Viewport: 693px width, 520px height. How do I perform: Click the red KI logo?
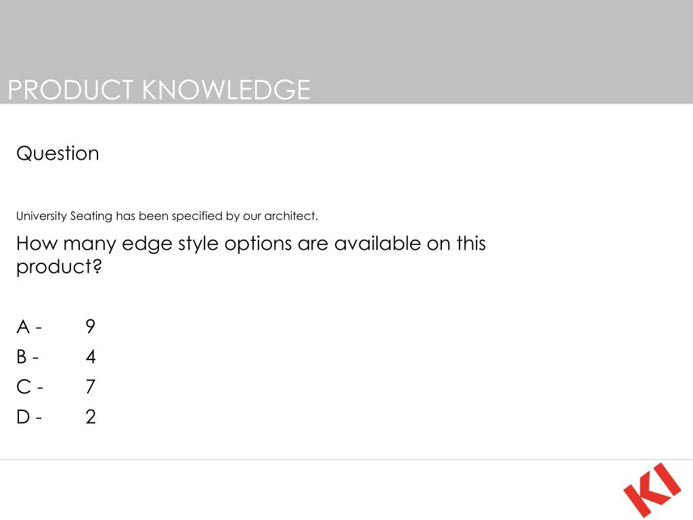tap(652, 490)
